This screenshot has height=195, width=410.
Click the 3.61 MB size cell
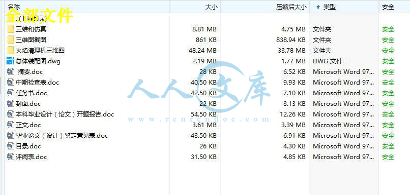pyautogui.click(x=204, y=125)
